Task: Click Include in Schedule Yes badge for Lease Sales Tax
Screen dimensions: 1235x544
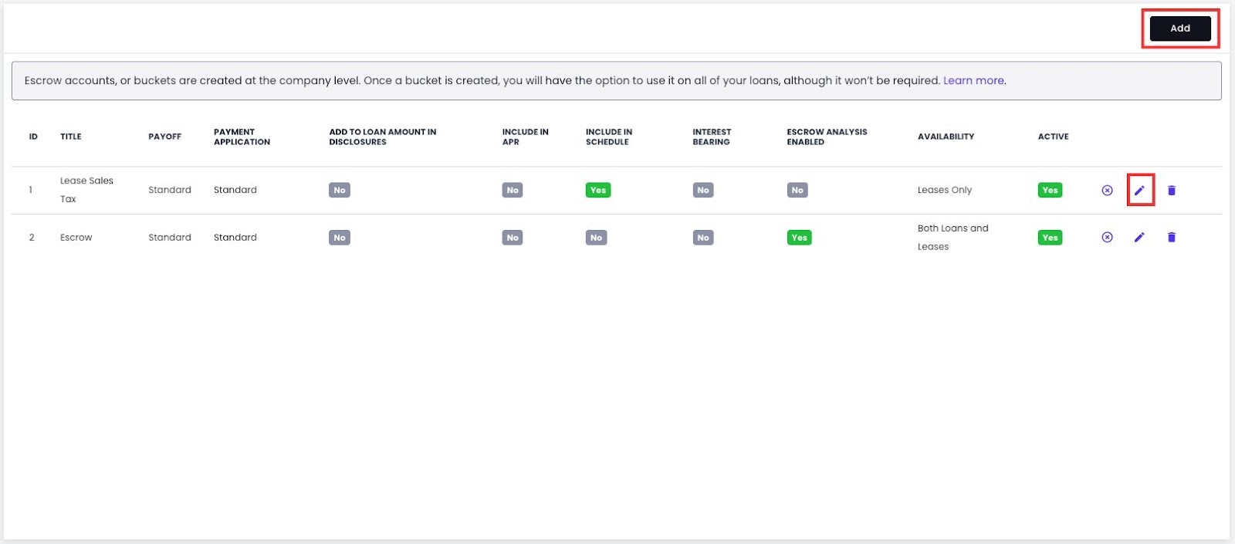Action: click(598, 190)
